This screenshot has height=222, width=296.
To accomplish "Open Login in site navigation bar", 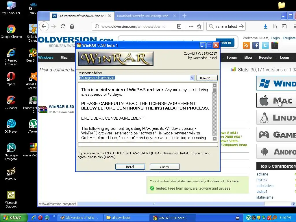I will tap(284, 58).
